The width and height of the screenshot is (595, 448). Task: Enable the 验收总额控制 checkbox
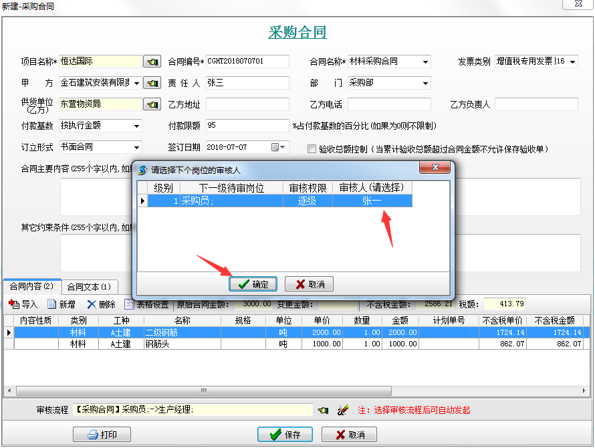(x=312, y=148)
